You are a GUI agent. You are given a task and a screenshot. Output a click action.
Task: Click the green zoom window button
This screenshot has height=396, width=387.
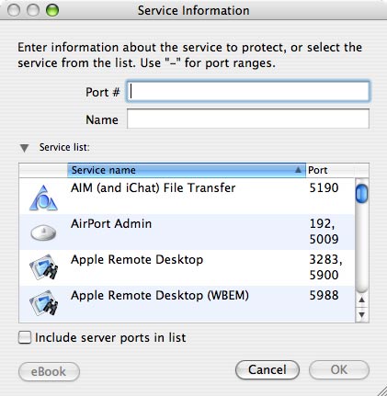pyautogui.click(x=52, y=10)
